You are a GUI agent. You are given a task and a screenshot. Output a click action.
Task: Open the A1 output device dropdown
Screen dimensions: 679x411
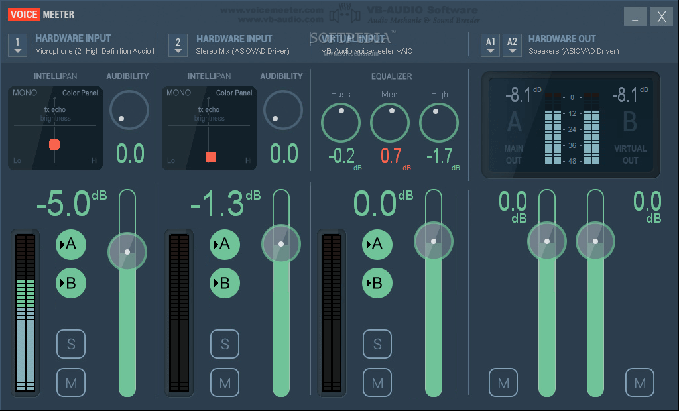point(491,44)
